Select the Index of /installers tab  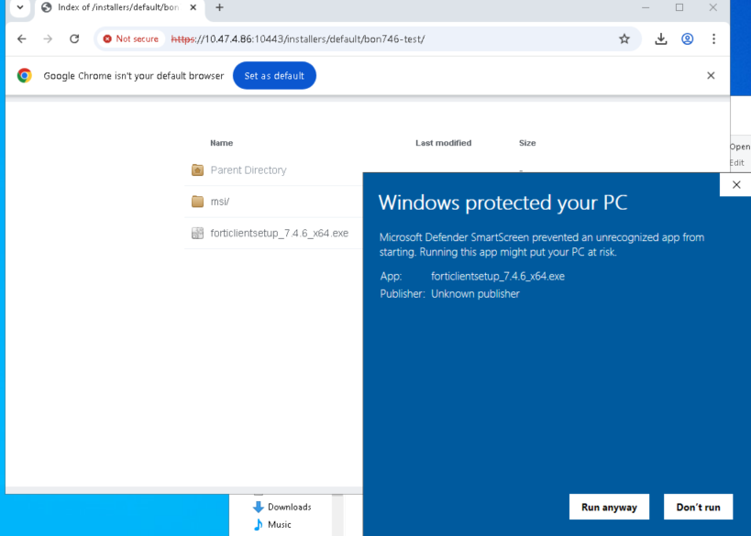[119, 7]
